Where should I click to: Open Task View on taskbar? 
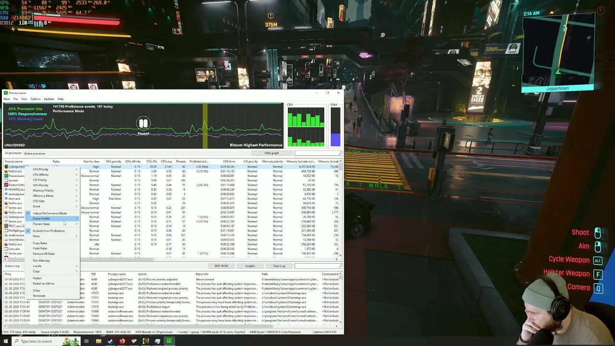point(86,341)
